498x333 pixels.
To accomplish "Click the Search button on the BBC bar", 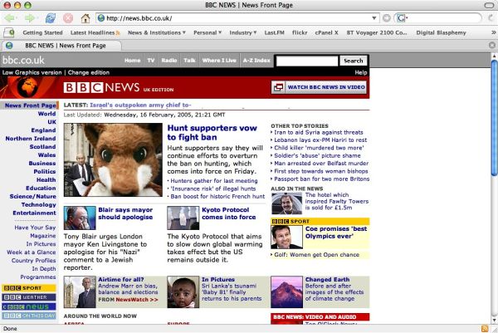I will click(354, 61).
